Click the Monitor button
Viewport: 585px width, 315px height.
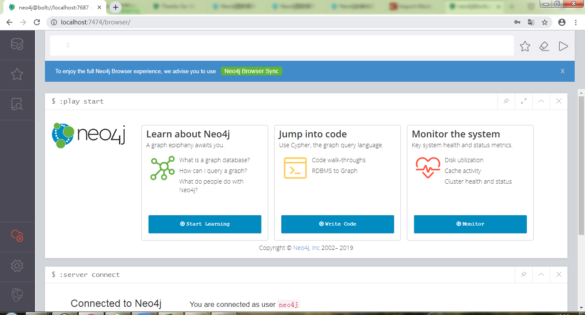(470, 224)
